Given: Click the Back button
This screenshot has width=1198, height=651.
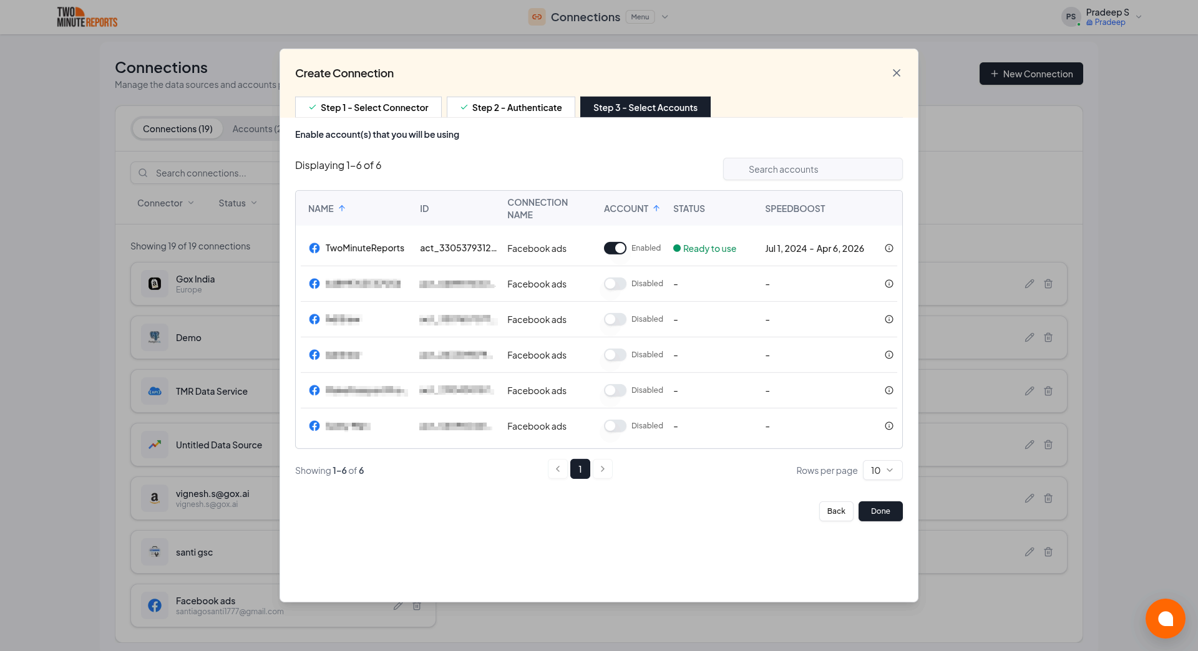Looking at the screenshot, I should click(x=836, y=511).
